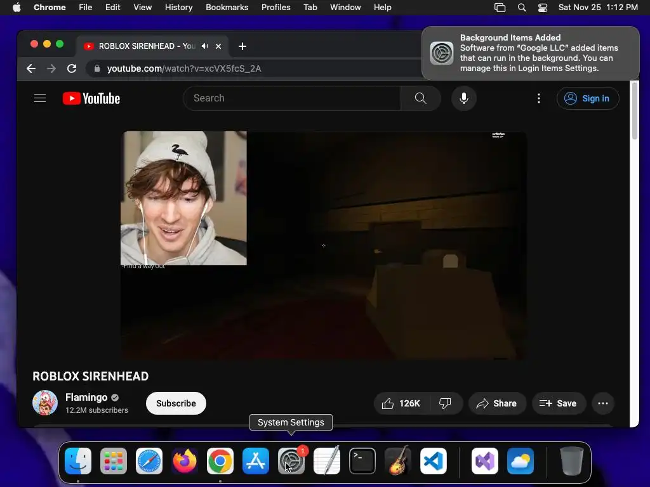The width and height of the screenshot is (650, 487).
Task: Click the Share button
Action: [x=497, y=403]
